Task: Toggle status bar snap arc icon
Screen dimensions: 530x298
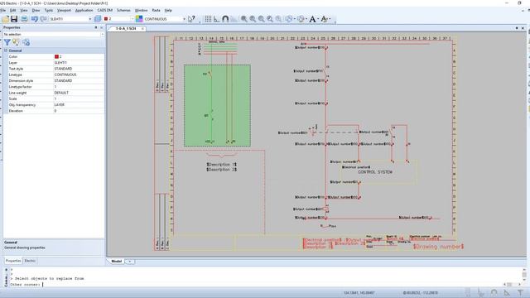Action: (494, 292)
